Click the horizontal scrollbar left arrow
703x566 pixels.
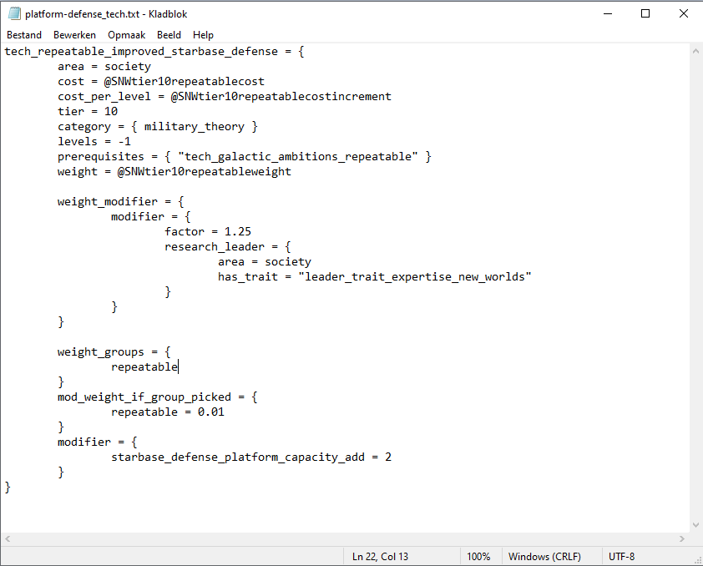[8, 539]
